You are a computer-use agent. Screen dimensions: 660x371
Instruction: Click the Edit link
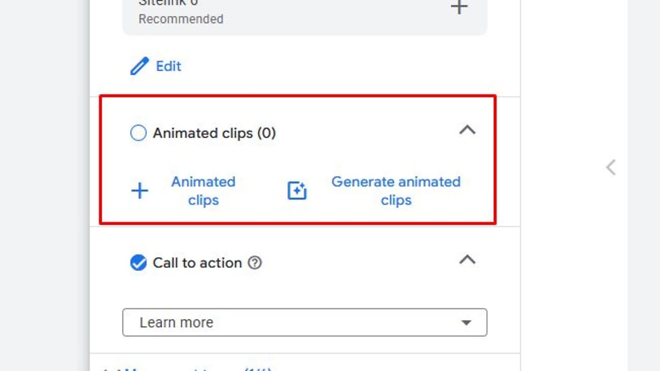coord(168,66)
